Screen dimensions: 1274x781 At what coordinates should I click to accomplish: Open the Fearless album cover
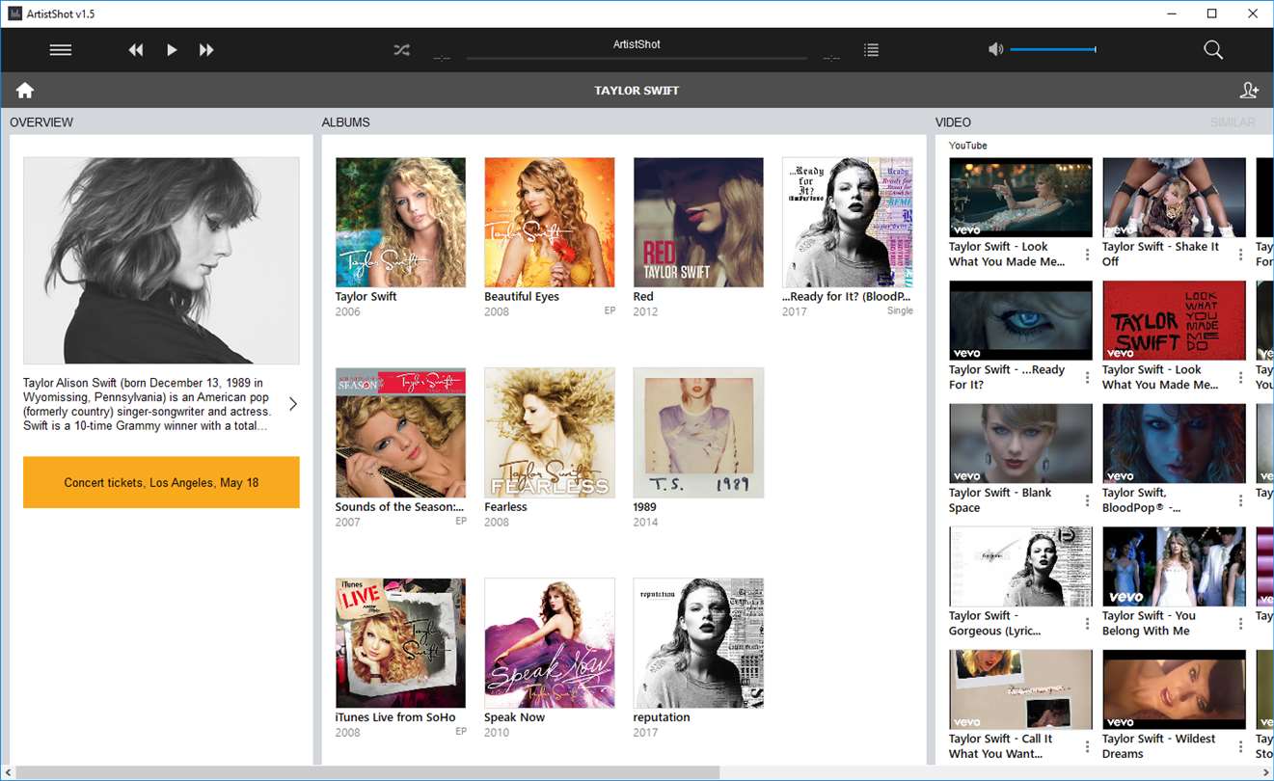[x=550, y=433]
